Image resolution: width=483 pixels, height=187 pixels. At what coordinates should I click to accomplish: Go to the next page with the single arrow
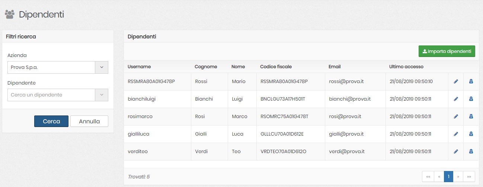458,177
